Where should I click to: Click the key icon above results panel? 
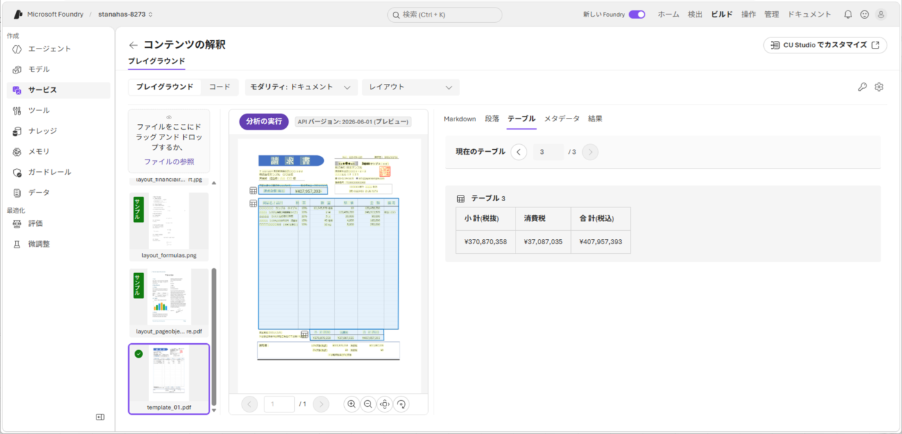pyautogui.click(x=862, y=87)
